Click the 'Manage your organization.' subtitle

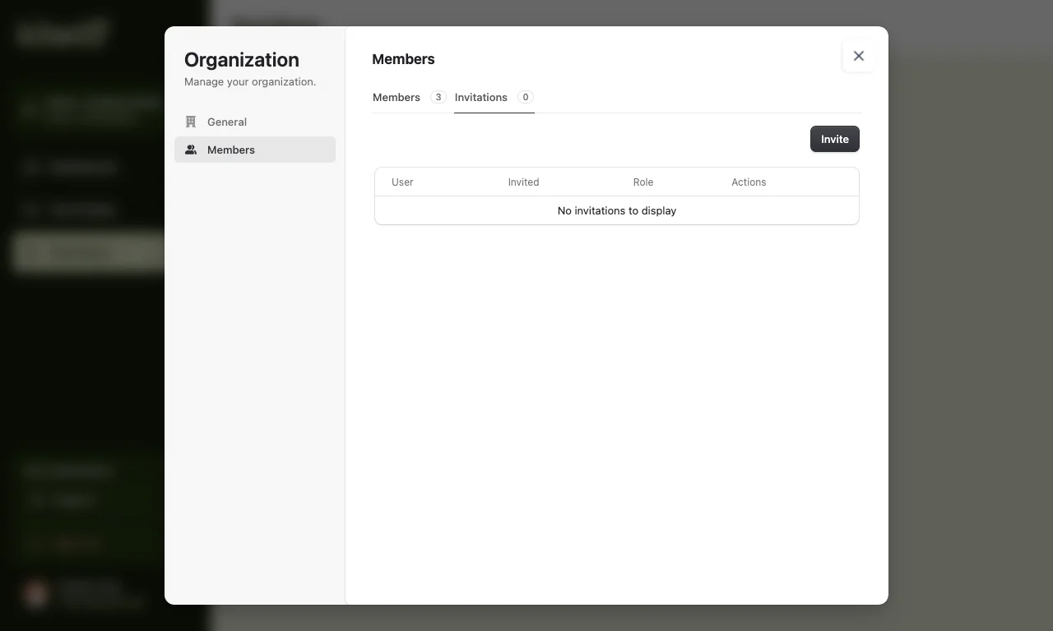(x=249, y=82)
